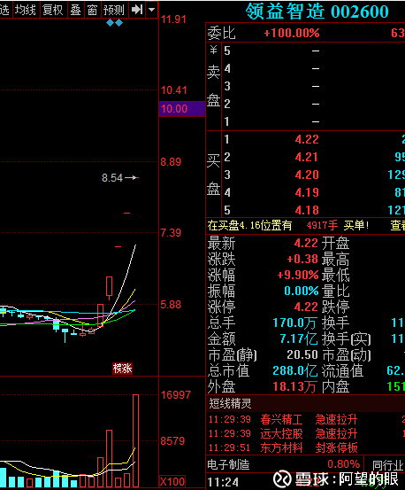405x490 pixels.
Task: Click the 叠 overlay toolbar button
Action: (76, 10)
